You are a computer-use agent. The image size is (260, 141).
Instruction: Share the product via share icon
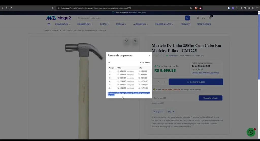point(135,41)
